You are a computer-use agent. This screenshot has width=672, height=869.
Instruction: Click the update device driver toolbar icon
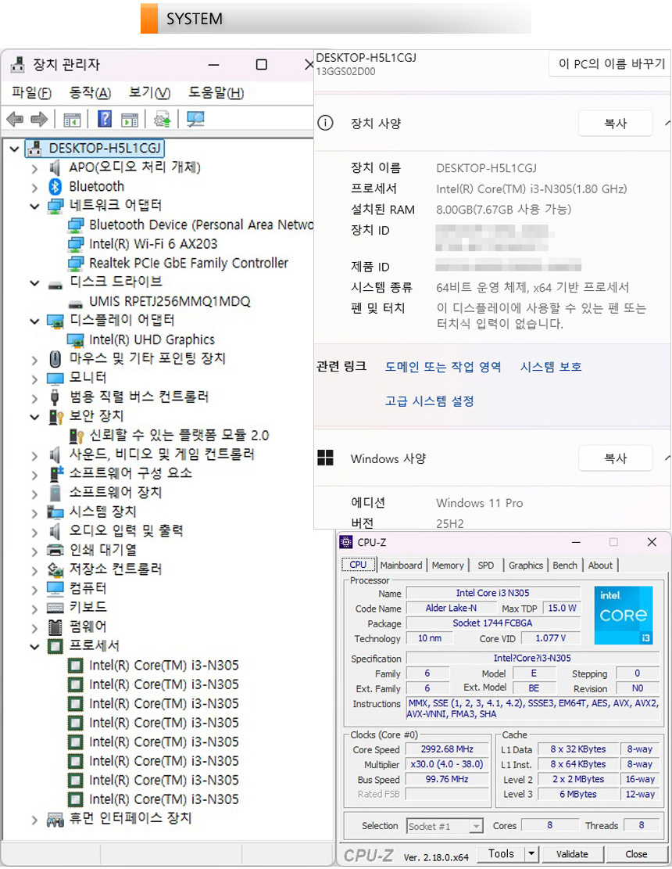pos(163,120)
